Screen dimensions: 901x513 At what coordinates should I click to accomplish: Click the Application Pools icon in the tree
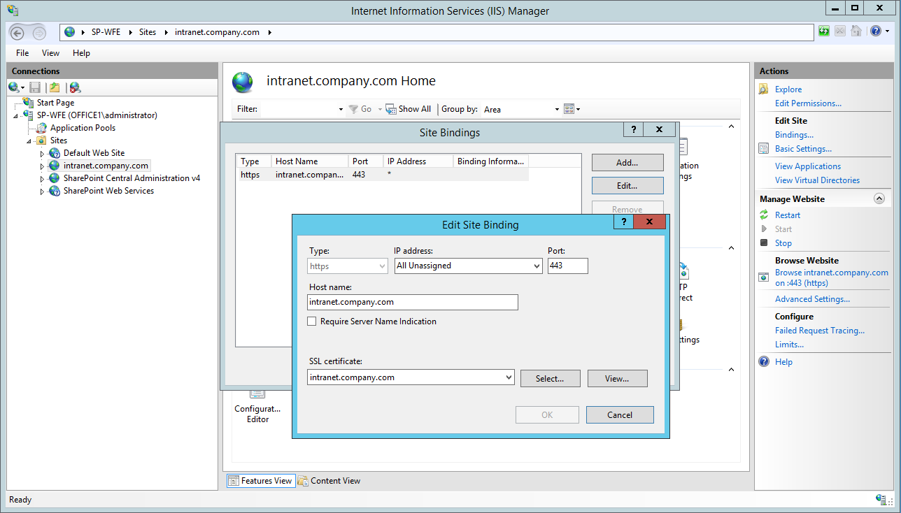43,128
